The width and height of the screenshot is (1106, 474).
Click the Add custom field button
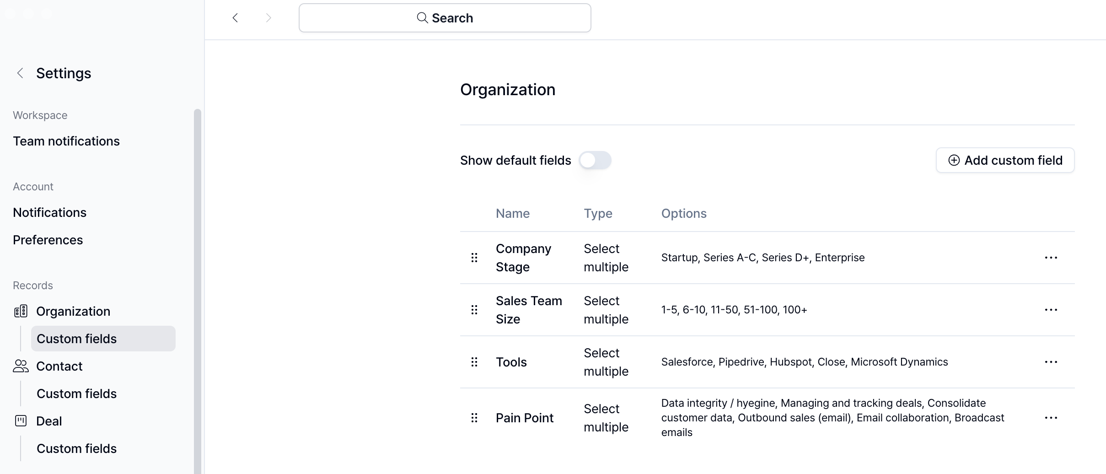(1005, 160)
